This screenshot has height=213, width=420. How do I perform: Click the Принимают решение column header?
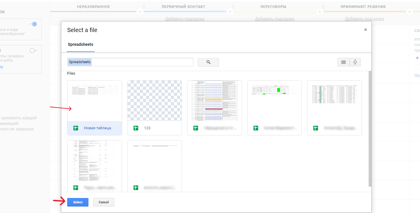pyautogui.click(x=363, y=6)
